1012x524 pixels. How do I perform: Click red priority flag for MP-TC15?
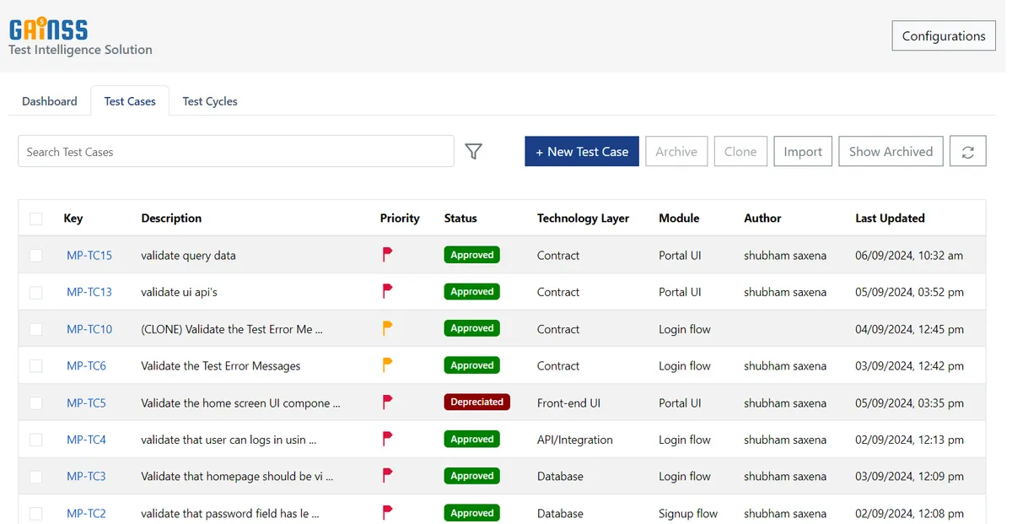pos(387,254)
